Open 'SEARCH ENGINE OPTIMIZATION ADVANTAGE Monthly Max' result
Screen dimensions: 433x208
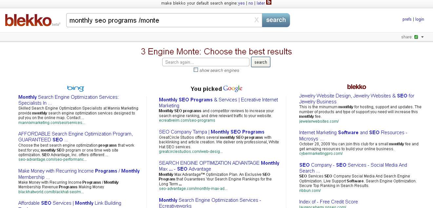pos(219,166)
